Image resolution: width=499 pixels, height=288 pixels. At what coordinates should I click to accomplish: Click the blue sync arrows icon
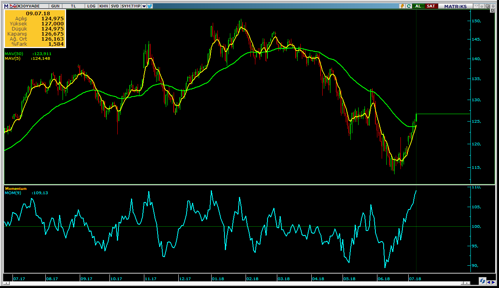point(483,281)
